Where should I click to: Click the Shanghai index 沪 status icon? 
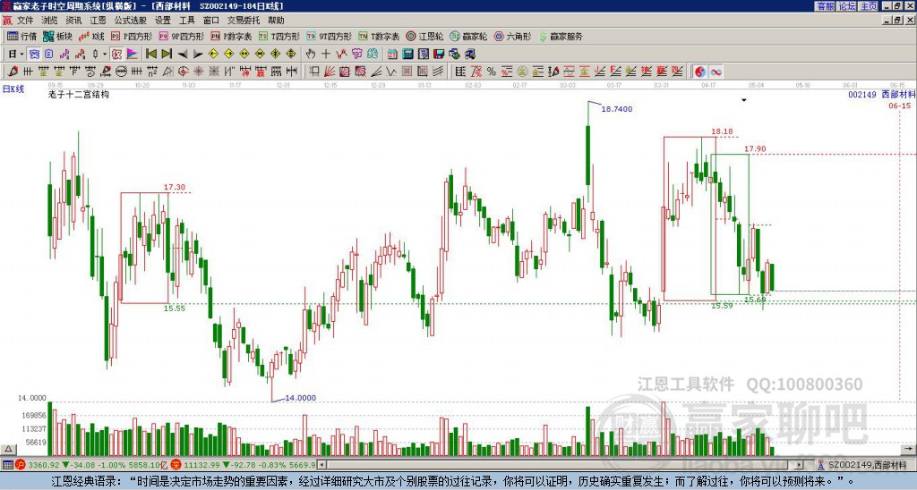click(x=21, y=465)
